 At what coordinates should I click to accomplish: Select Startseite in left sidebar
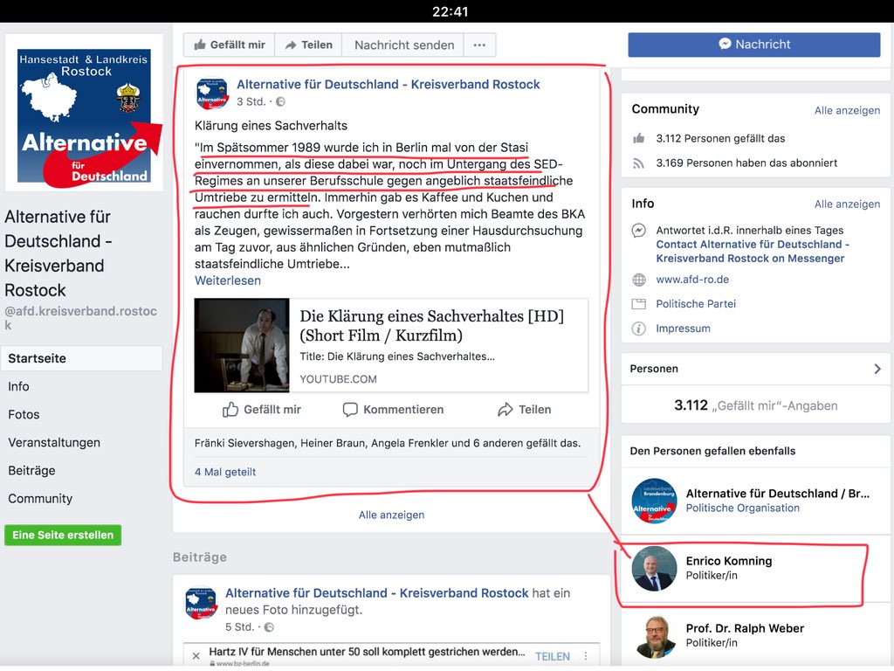pyautogui.click(x=81, y=358)
